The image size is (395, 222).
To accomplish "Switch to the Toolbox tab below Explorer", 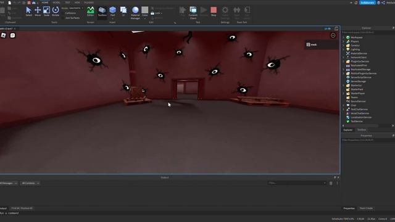I will coord(362,130).
